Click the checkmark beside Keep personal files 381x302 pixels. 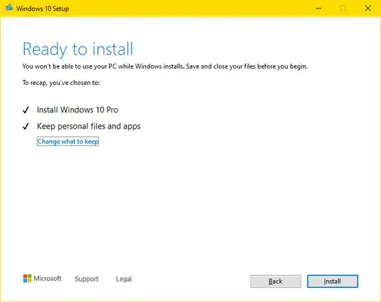pos(26,126)
